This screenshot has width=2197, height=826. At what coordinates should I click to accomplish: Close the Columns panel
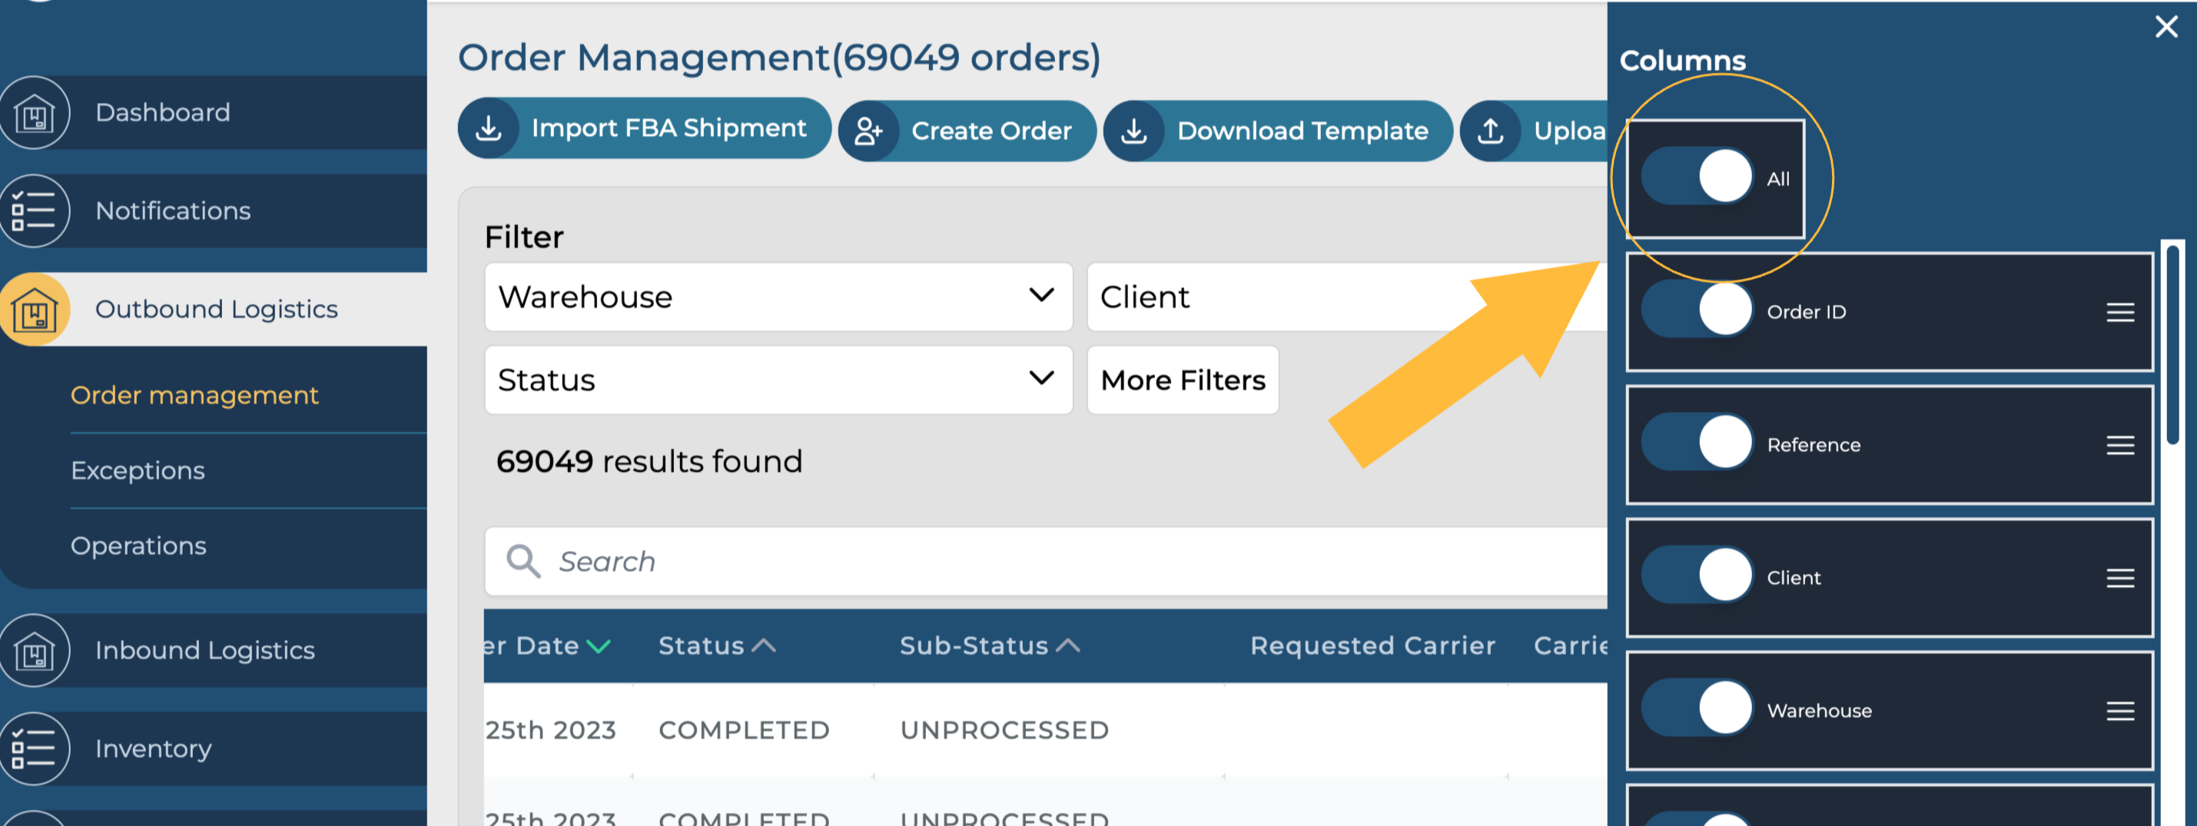pos(2165,26)
